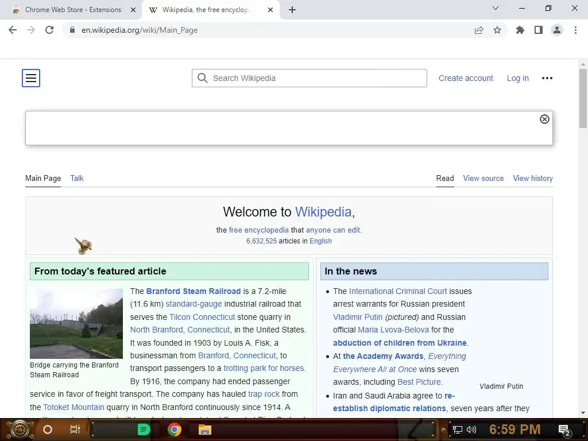The image size is (588, 441).
Task: Reload the page with the refresh icon
Action: (49, 30)
